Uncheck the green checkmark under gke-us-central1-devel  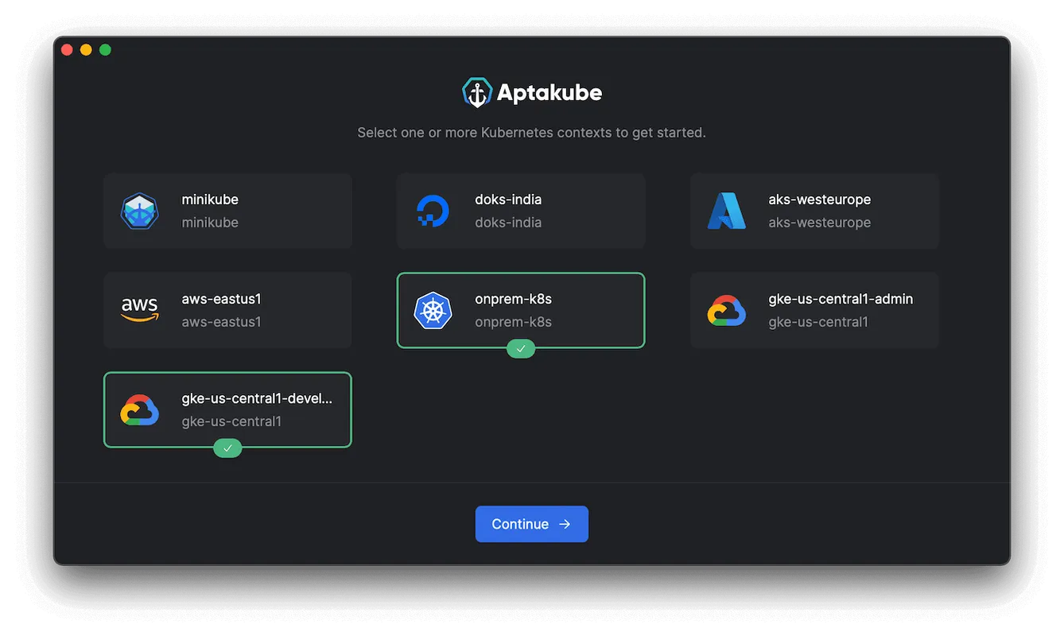[x=227, y=448]
